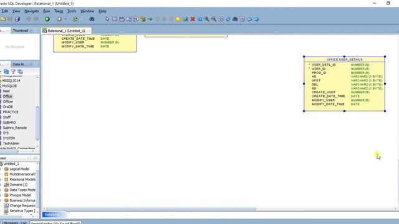The height and width of the screenshot is (224, 399).
Task: Select the Office connection
Action: pos(7,96)
